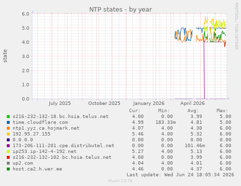Click the legend label ip253.ip-142-4-192.net
Image resolution: width=241 pixels, height=186 pixels.
(45, 152)
